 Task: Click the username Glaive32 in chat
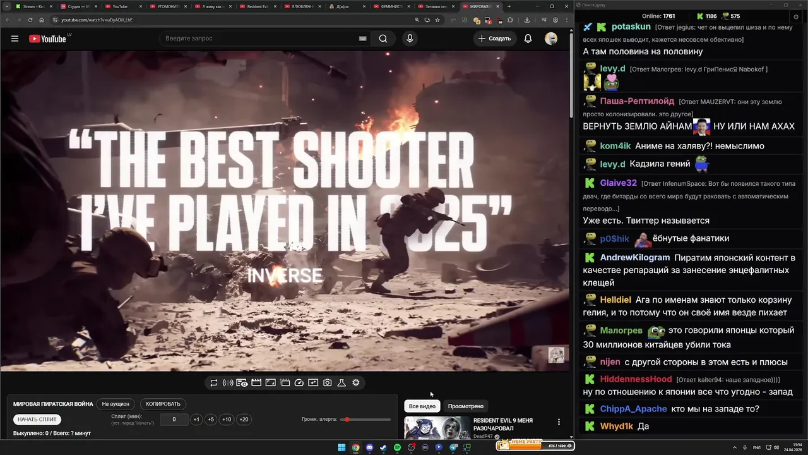(x=619, y=183)
